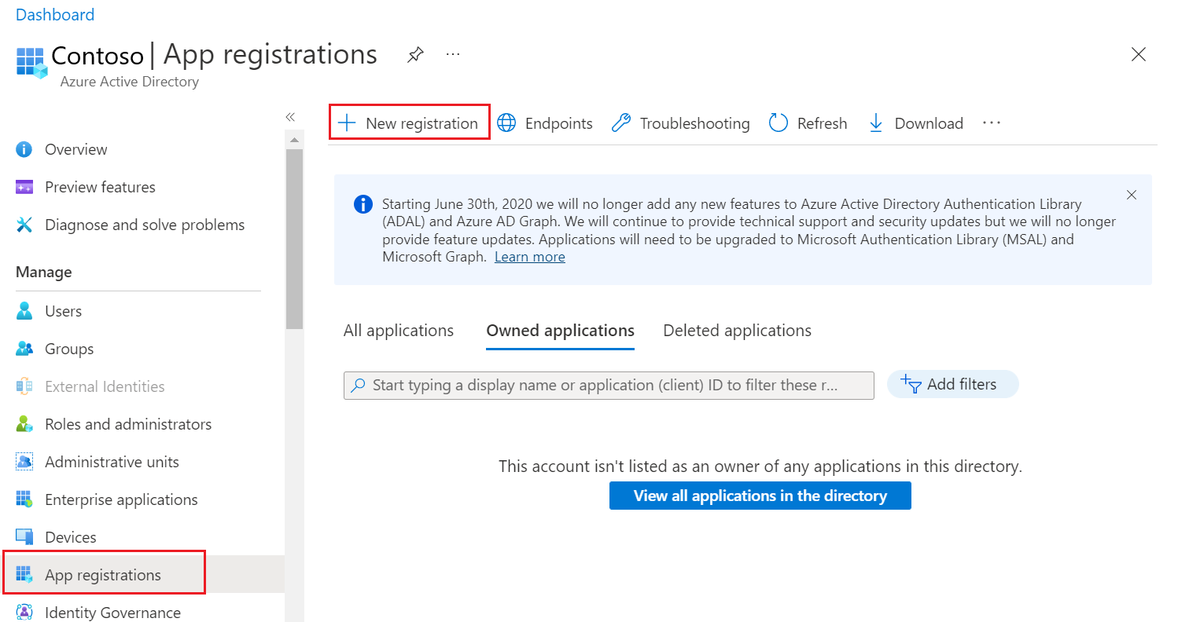Switch to Deleted applications tab
Image resolution: width=1178 pixels, height=622 pixels.
(x=738, y=331)
